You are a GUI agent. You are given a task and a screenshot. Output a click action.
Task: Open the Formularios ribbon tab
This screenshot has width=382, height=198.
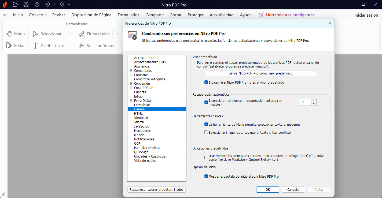(x=128, y=15)
